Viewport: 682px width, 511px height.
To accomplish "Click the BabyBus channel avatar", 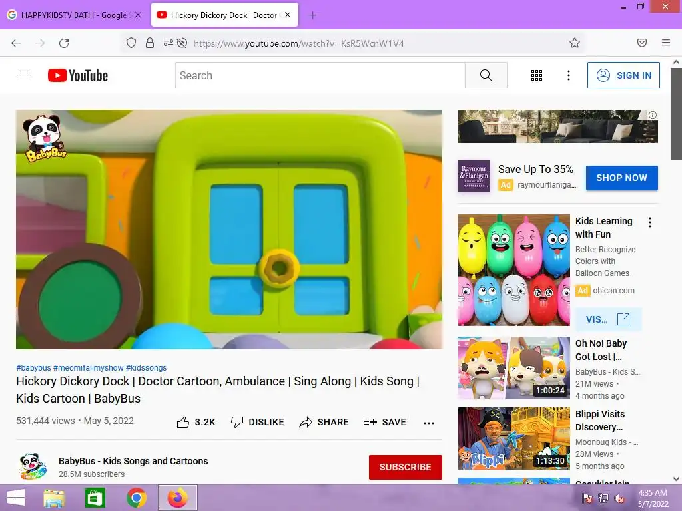I will coord(33,466).
